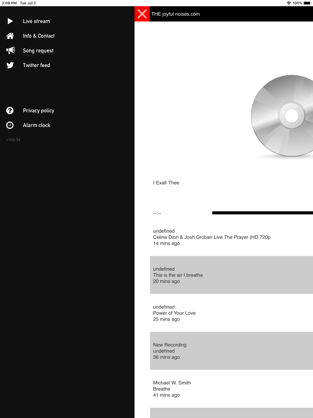Viewport: 313px width, 418px height.
Task: Tap the 2:09 PM status bar clock
Action: tap(9, 3)
